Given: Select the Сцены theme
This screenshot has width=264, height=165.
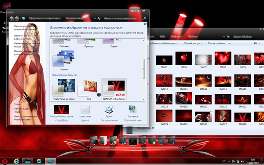Looking at the screenshot, I should click(114, 43).
